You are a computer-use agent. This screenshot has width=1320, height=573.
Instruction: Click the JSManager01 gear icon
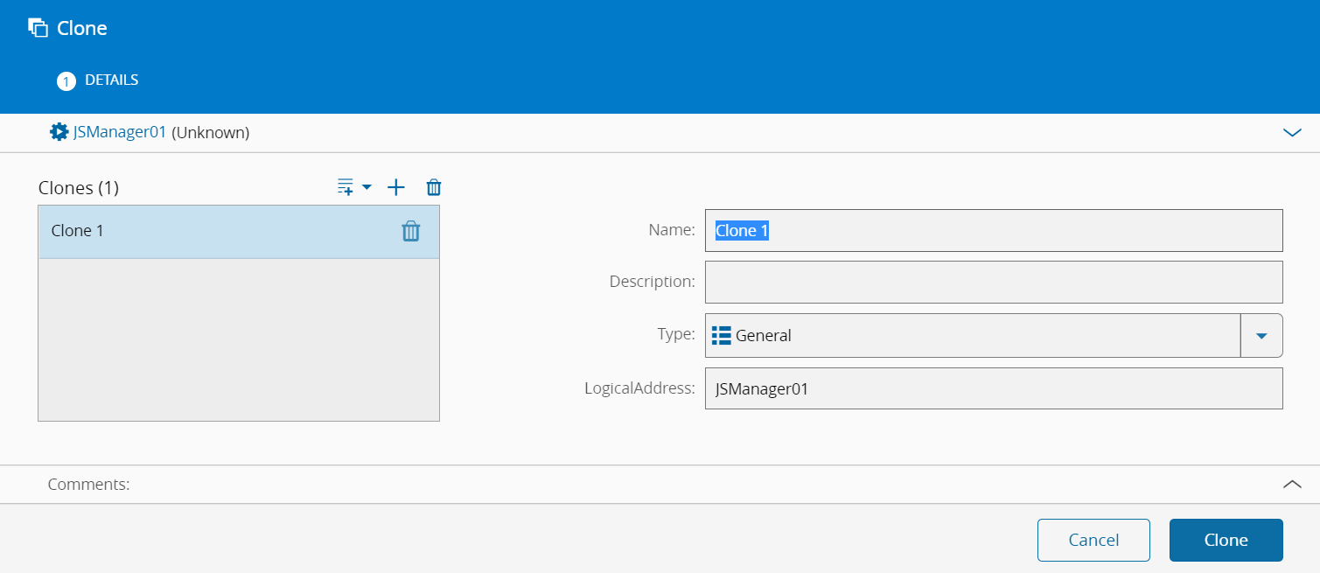coord(59,132)
